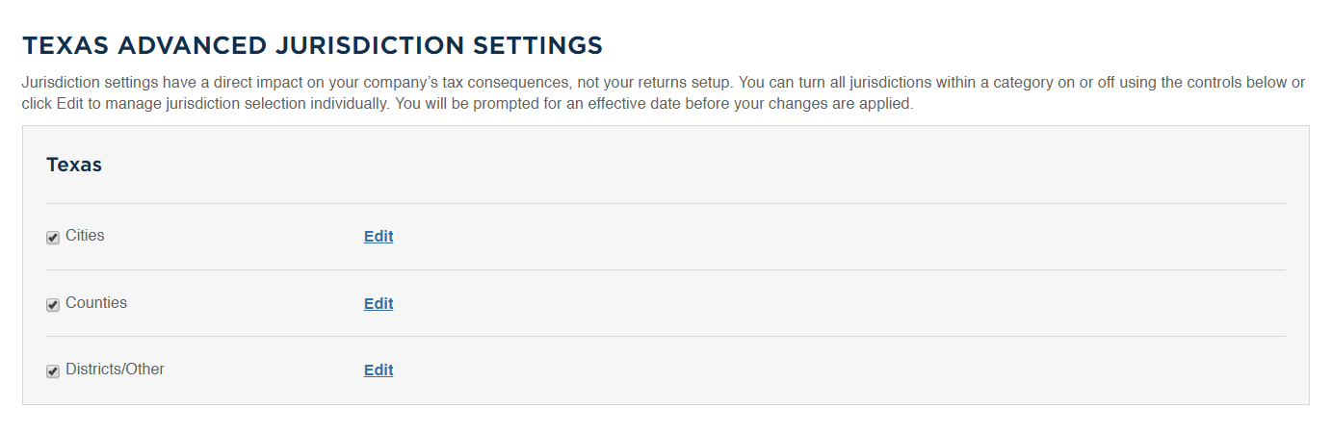The image size is (1332, 434).
Task: Click the Counties label text
Action: coord(96,302)
